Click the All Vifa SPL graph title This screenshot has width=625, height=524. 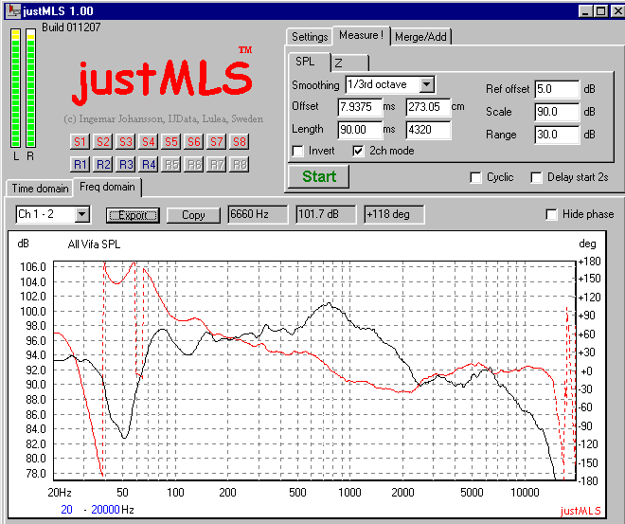coord(94,244)
